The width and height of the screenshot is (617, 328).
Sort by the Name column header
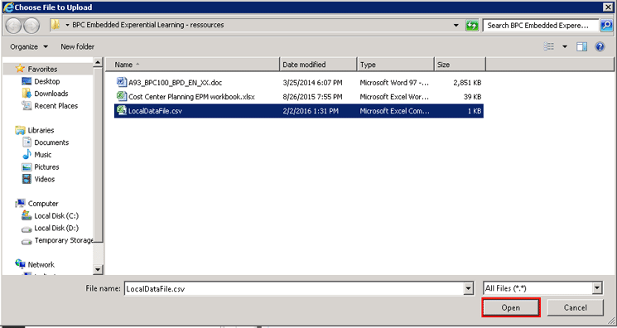click(193, 64)
